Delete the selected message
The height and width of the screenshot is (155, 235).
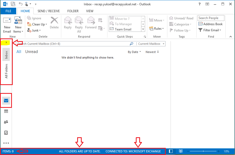[x=54, y=23]
